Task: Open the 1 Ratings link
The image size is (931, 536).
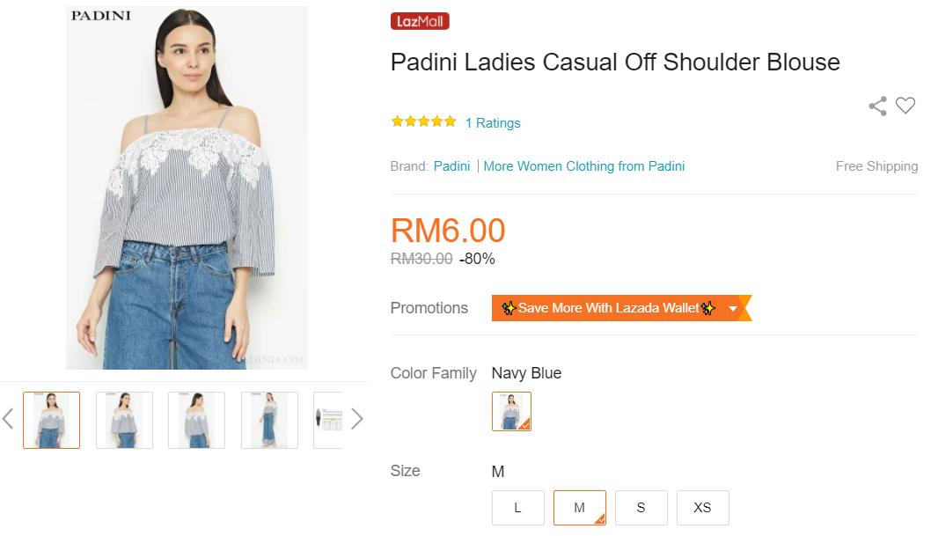Action: point(493,123)
